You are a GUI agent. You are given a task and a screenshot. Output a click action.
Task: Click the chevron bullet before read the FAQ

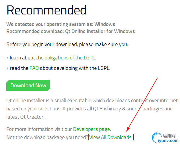click(7, 68)
